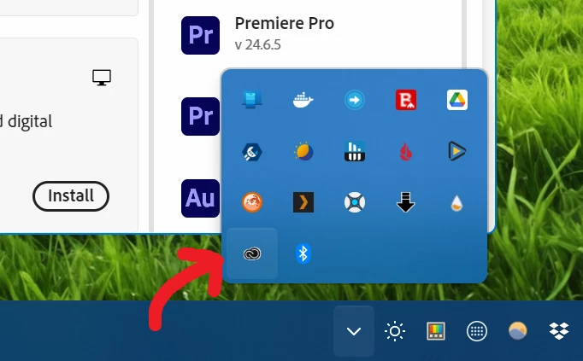Click the gray circular X tray icon
Screen dimensions: 583x361
pyautogui.click(x=355, y=202)
